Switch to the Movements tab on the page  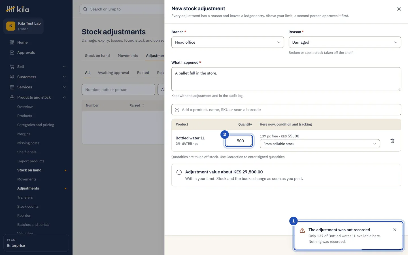[128, 56]
